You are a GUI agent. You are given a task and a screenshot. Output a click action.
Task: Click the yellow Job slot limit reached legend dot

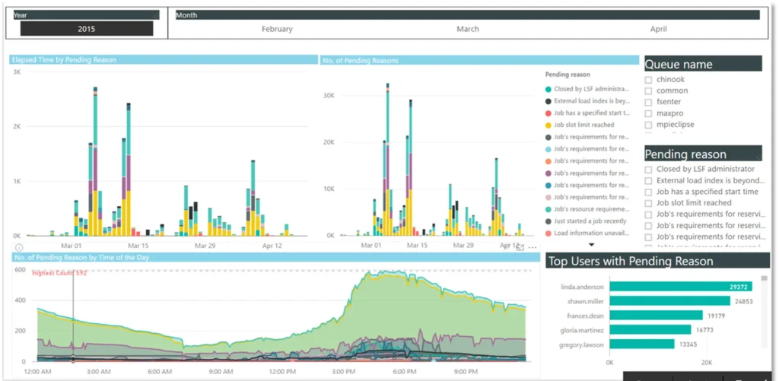click(548, 125)
